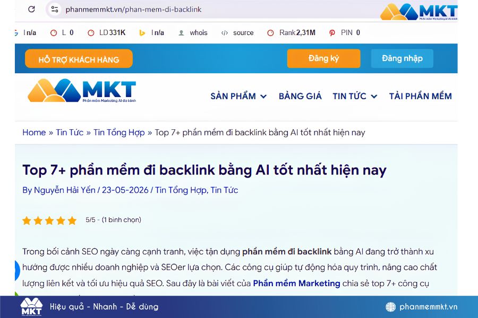Rate four stars on the rating
Image resolution: width=478 pixels, height=318 pixels.
click(61, 220)
